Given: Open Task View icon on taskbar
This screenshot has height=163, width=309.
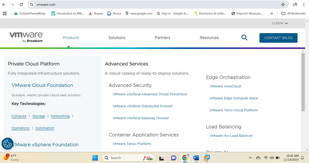Looking at the screenshot, I should point(161,158).
